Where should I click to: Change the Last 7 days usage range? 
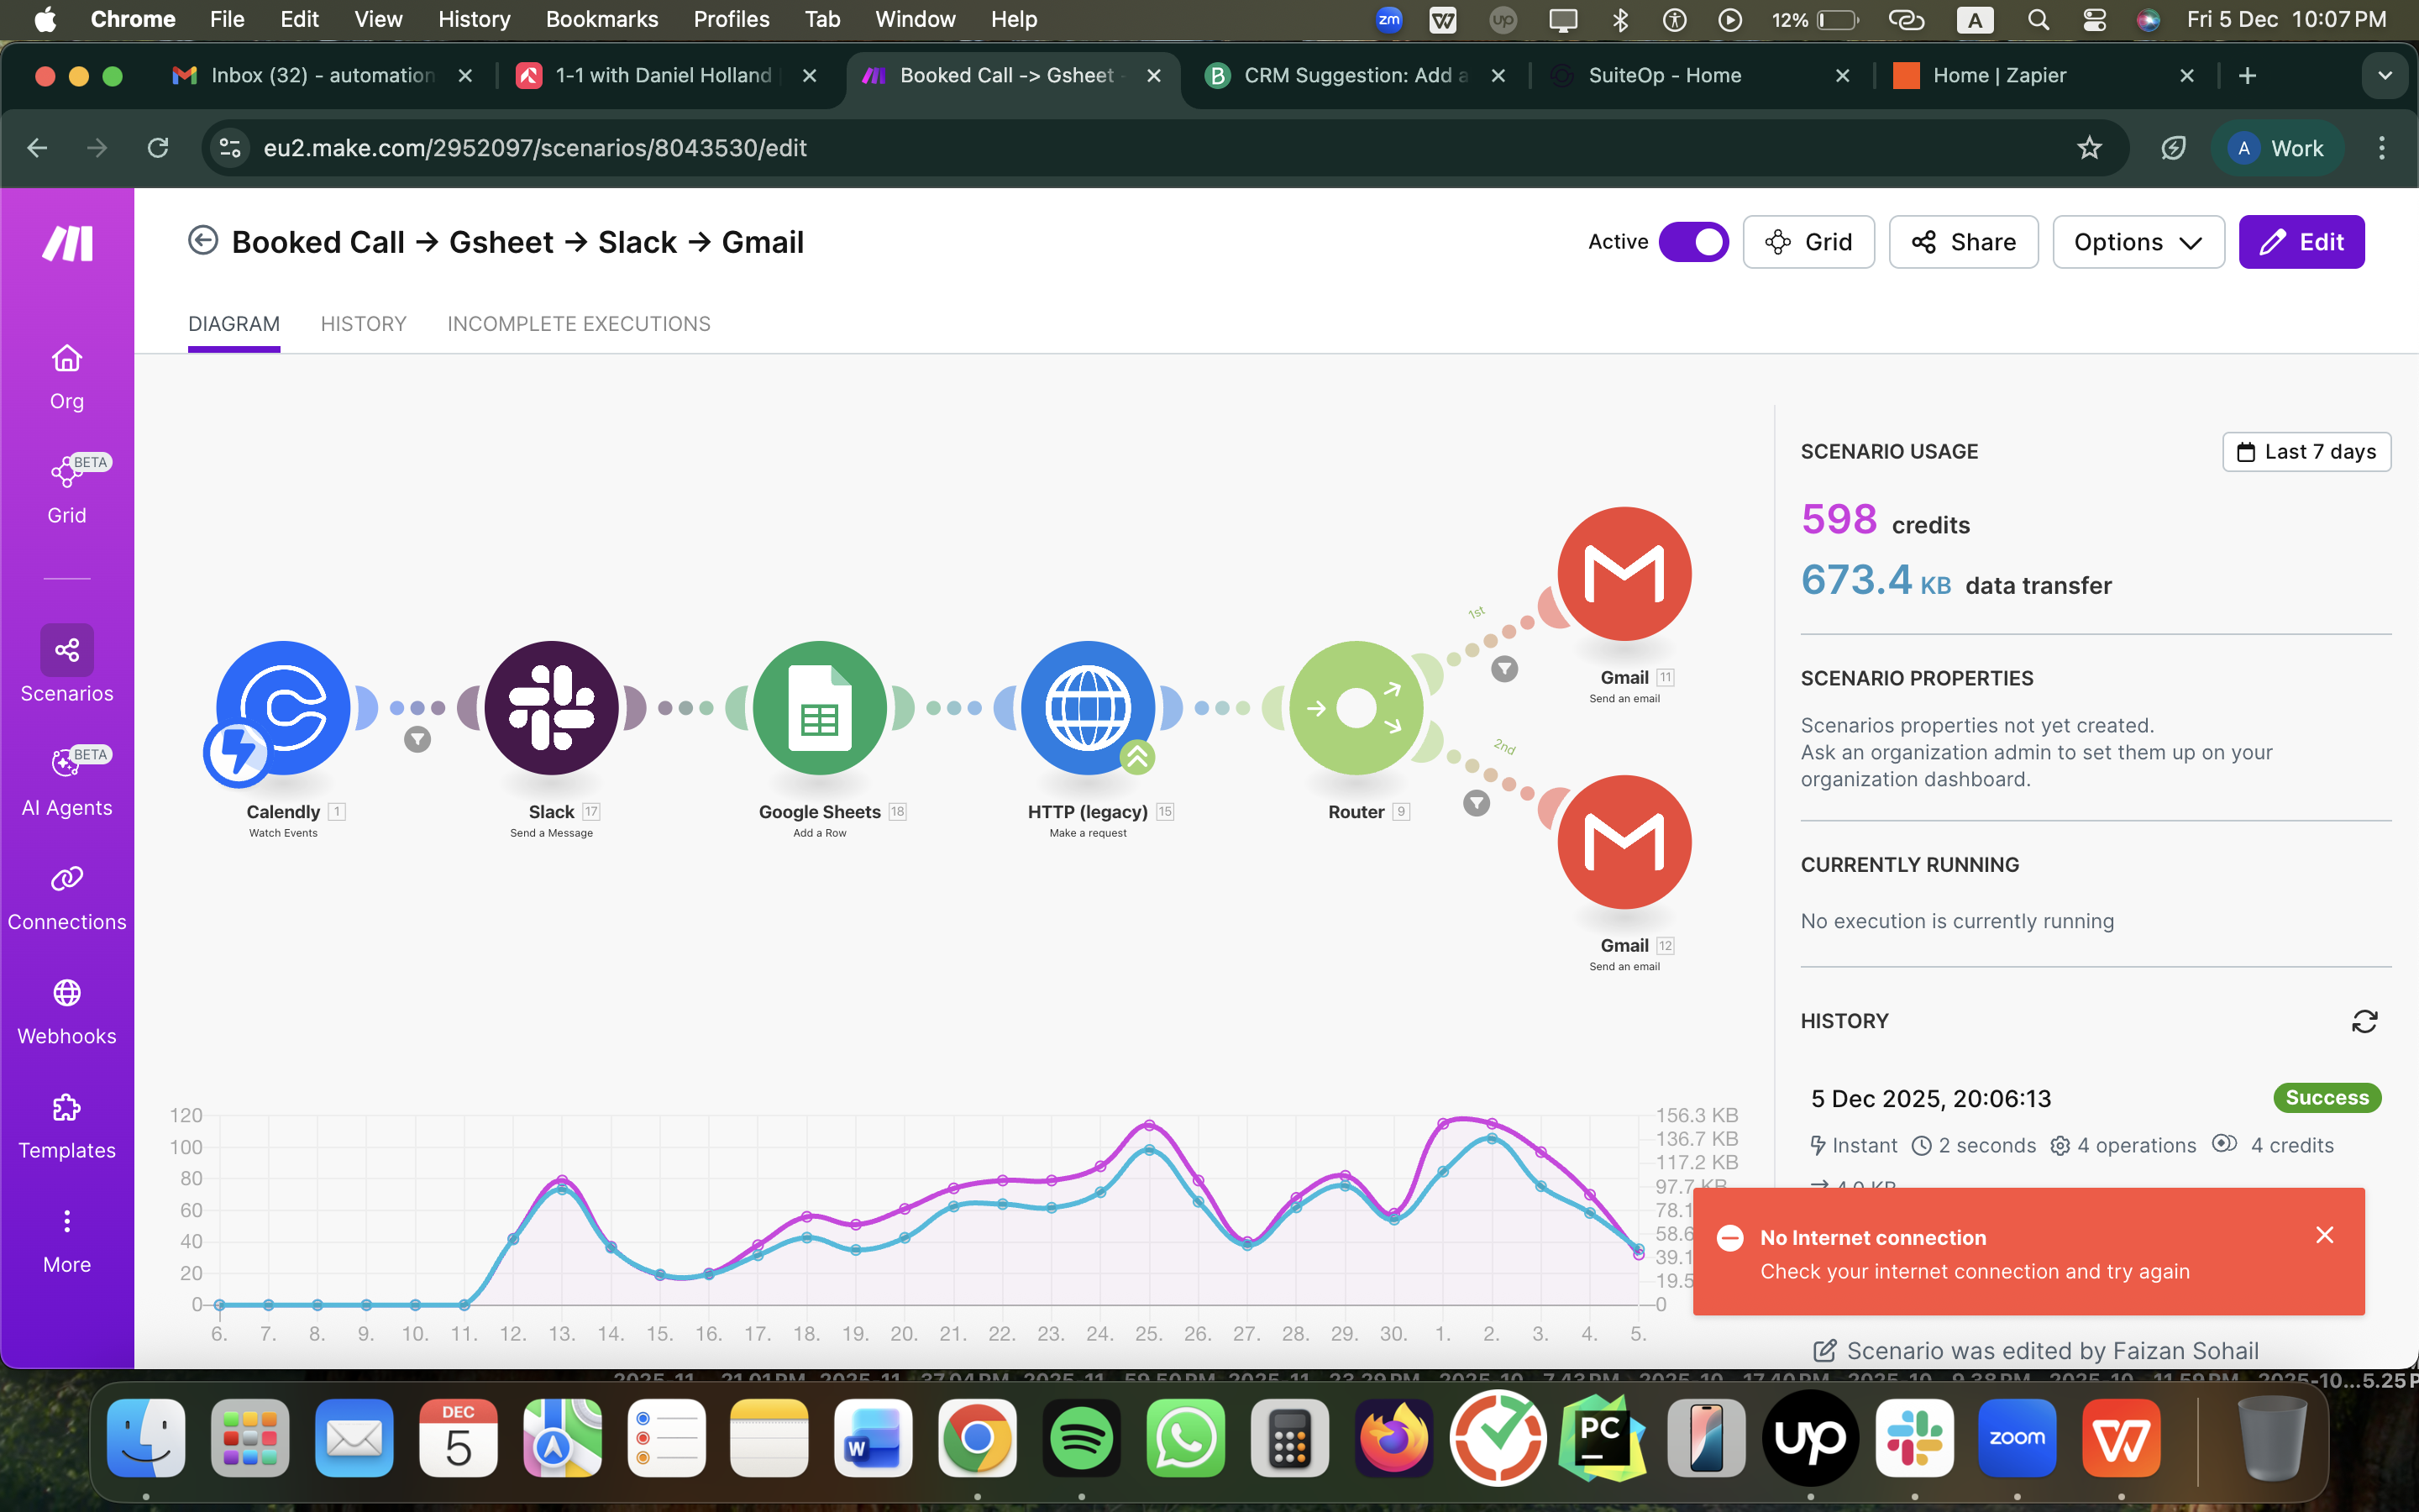tap(2305, 451)
